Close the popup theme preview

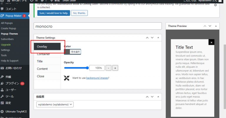(x=211, y=42)
